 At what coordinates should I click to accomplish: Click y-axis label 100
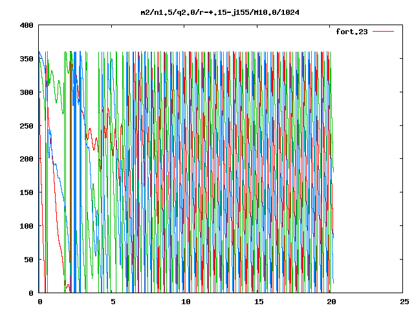pyautogui.click(x=27, y=226)
